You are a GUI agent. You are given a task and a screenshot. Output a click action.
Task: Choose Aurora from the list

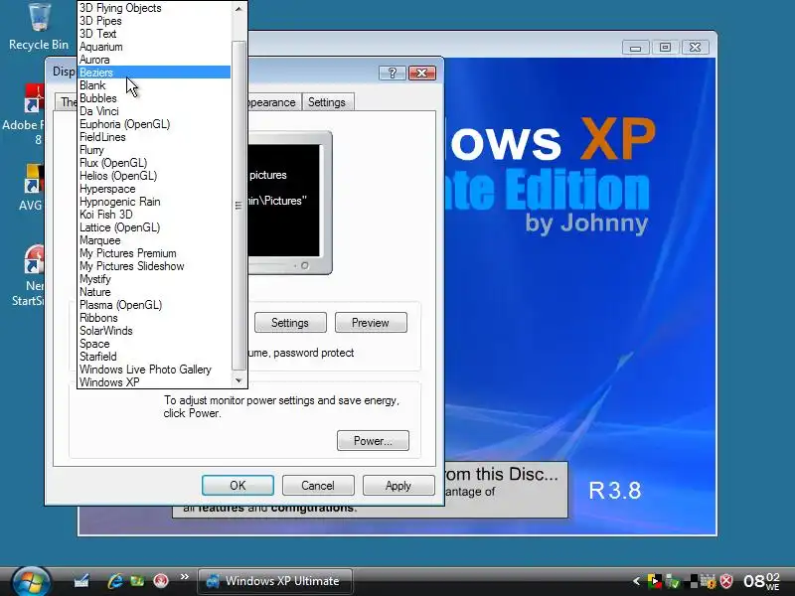coord(155,60)
